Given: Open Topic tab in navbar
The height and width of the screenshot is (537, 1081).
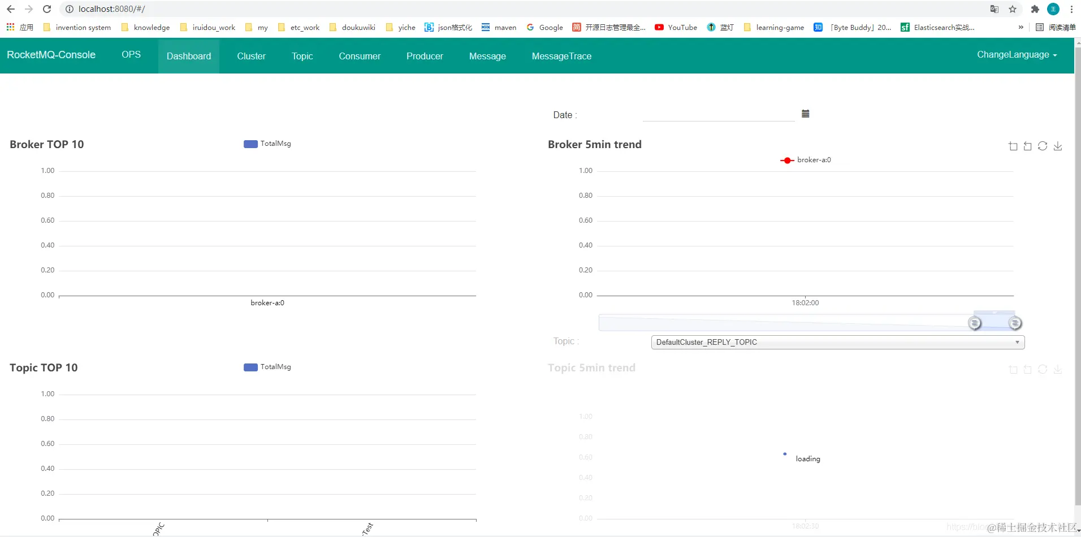Looking at the screenshot, I should click(x=302, y=56).
